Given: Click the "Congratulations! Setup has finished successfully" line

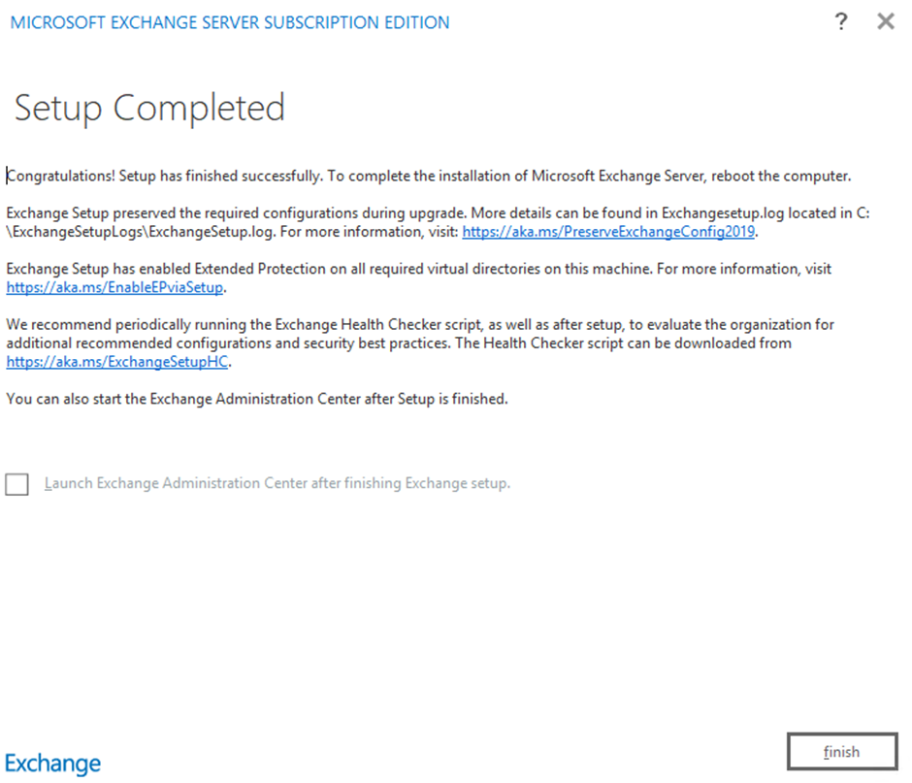Looking at the screenshot, I should (429, 176).
